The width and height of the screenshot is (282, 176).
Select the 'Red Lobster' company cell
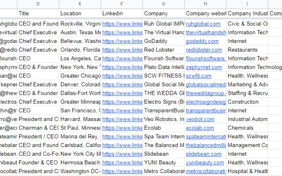point(164,50)
